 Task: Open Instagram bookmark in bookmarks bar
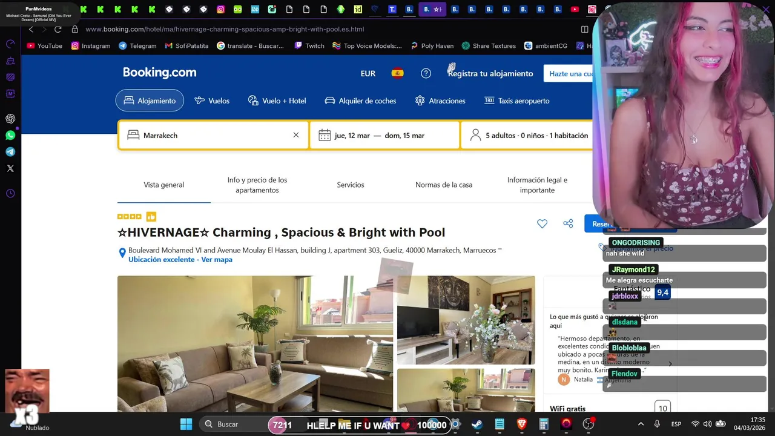[x=91, y=45]
